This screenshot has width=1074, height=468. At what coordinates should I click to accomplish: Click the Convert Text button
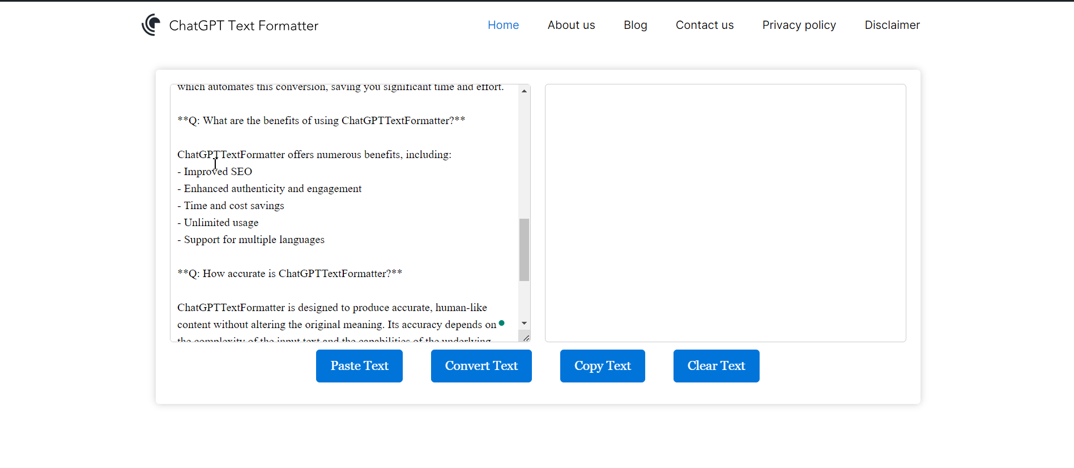click(481, 366)
